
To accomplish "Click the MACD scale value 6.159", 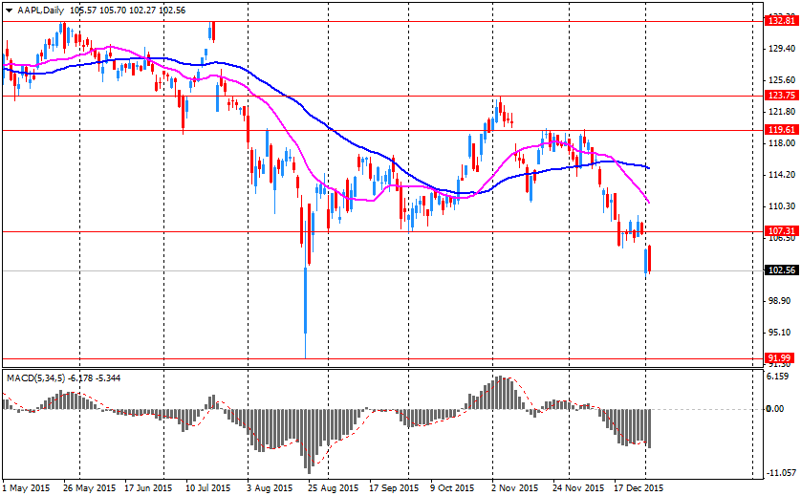I will click(x=778, y=377).
